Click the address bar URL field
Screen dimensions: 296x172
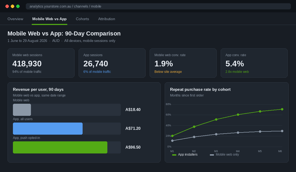tap(158, 6)
